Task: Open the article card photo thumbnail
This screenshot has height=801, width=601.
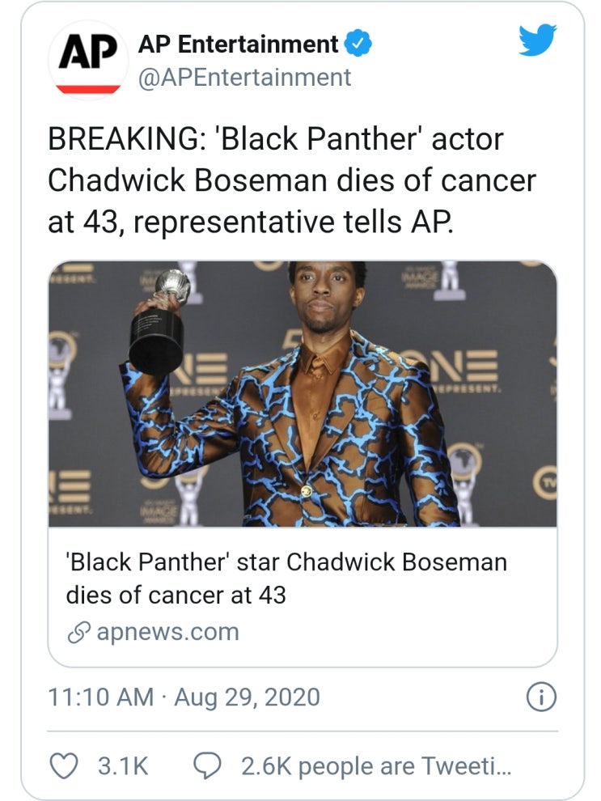Action: click(x=303, y=394)
